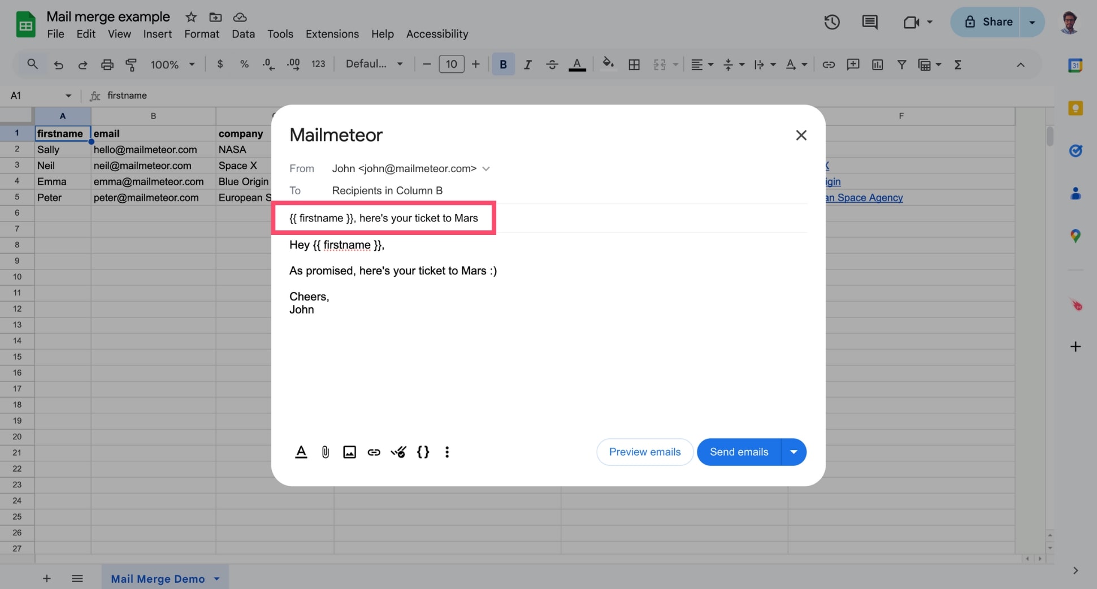Insert a link in the Mailmeteor composer
1097x589 pixels.
coord(374,452)
